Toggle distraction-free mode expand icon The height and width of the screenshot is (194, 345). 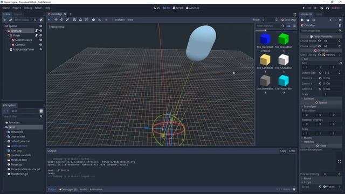pyautogui.click(x=295, y=15)
